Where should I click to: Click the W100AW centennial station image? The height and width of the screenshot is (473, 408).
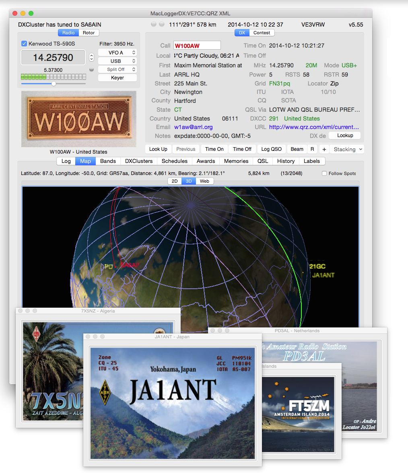pyautogui.click(x=79, y=119)
